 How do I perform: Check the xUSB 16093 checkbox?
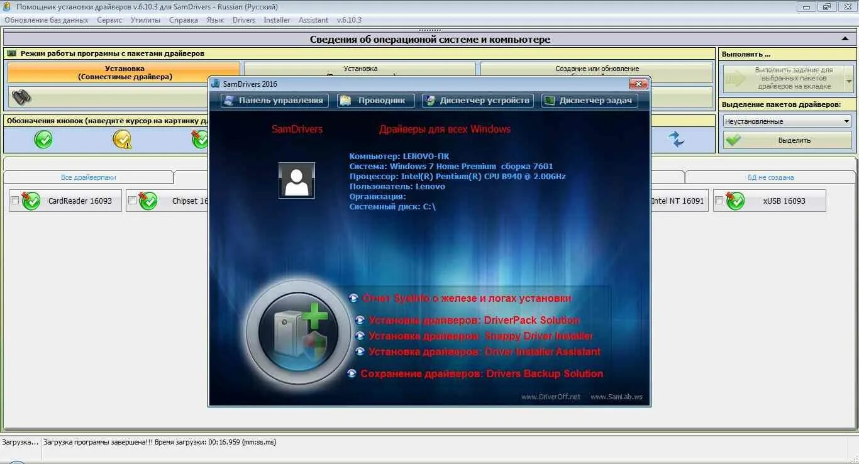click(719, 201)
